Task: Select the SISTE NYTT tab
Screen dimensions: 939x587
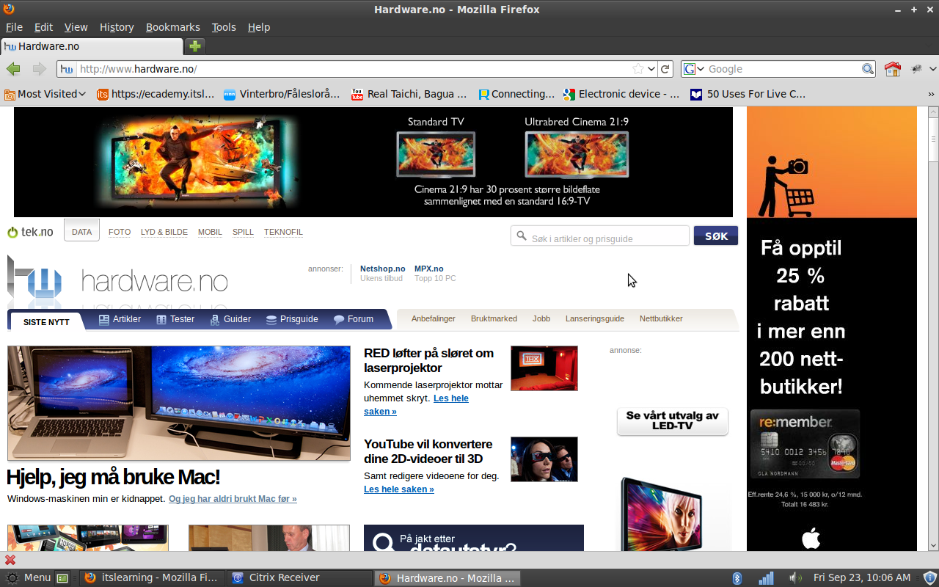Action: click(46, 322)
